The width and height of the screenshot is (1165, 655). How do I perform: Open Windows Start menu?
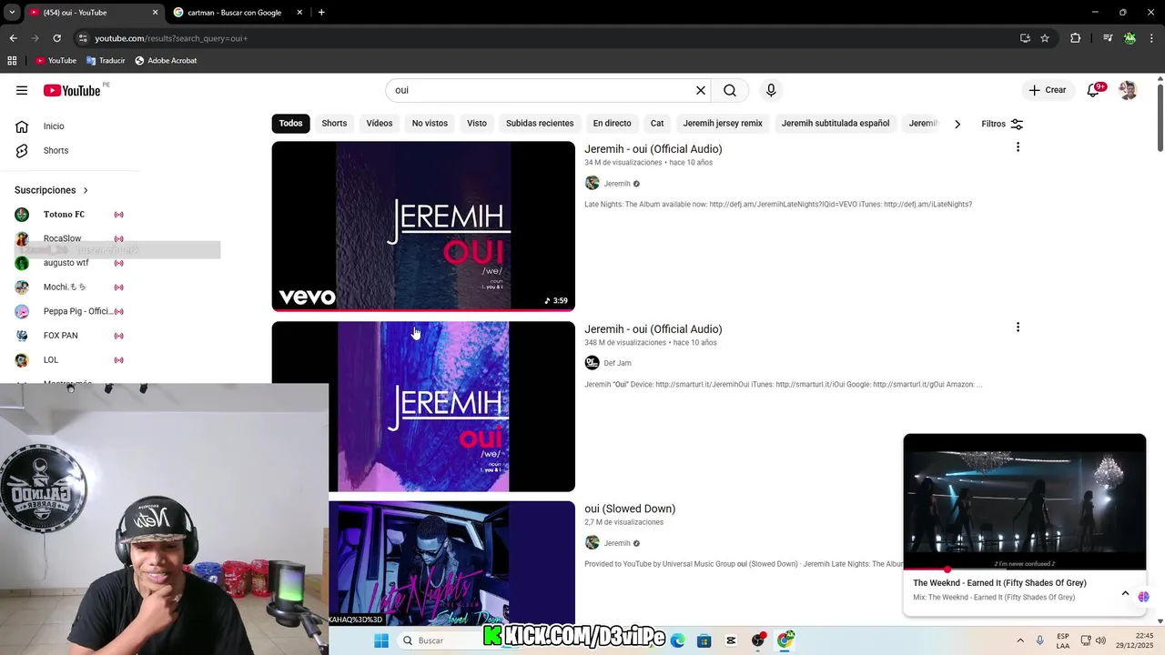381,640
